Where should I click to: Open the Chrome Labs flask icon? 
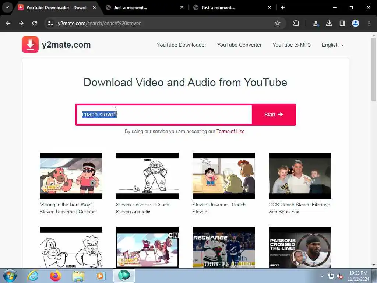[316, 23]
